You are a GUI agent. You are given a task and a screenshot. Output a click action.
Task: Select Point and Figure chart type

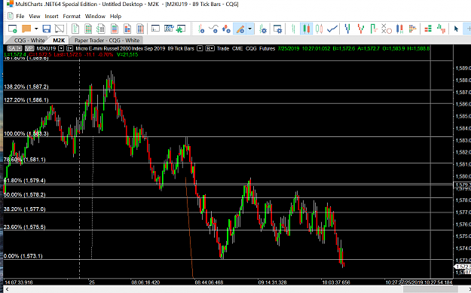387,29
